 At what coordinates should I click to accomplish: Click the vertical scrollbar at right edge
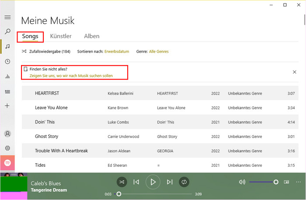tap(304, 20)
